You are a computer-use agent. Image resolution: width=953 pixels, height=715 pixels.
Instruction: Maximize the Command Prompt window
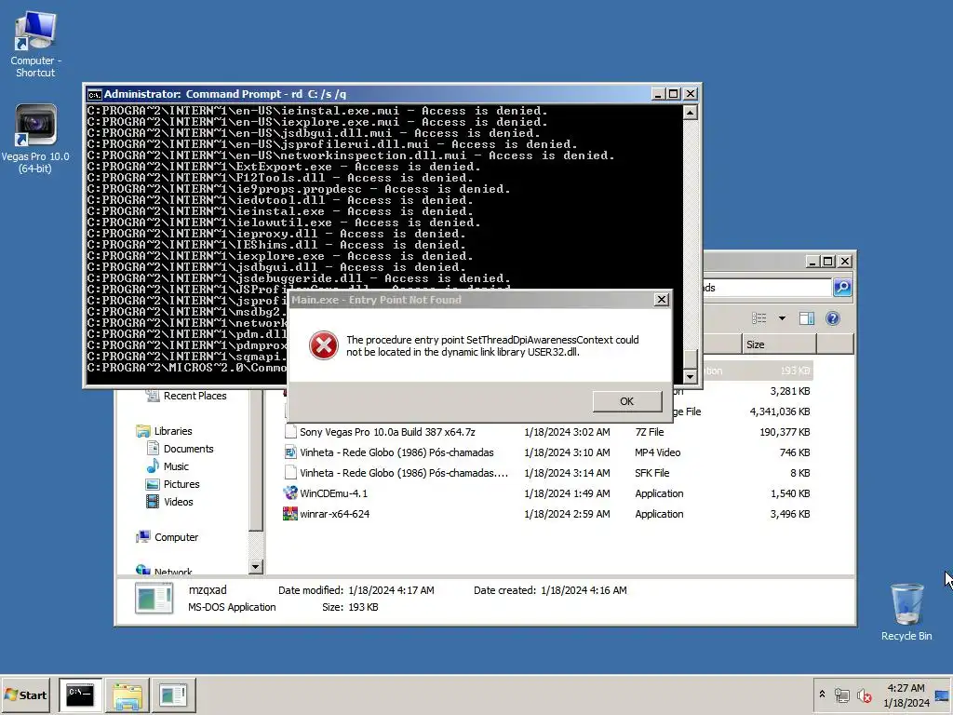[x=674, y=94]
